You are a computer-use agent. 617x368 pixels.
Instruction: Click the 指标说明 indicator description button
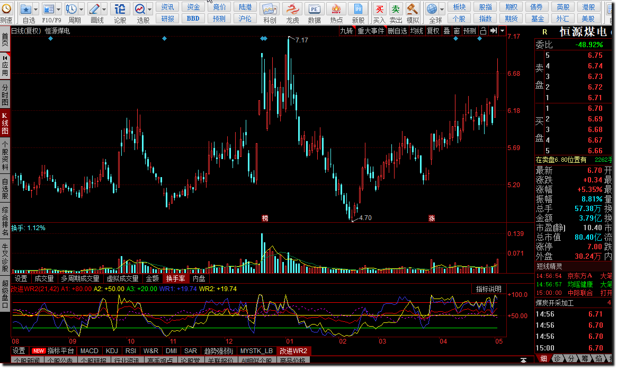(488, 289)
